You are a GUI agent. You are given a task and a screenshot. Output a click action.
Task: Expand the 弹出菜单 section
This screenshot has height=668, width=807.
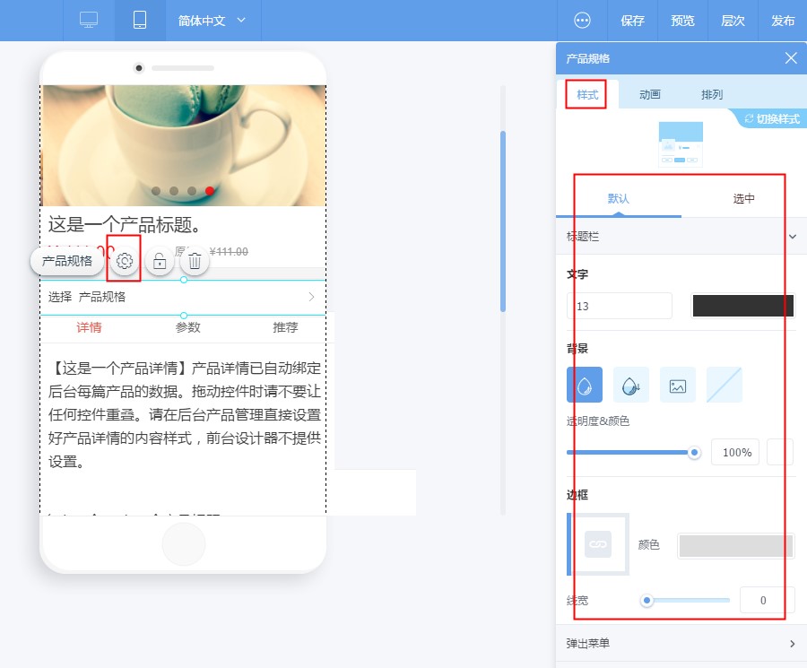tap(681, 643)
